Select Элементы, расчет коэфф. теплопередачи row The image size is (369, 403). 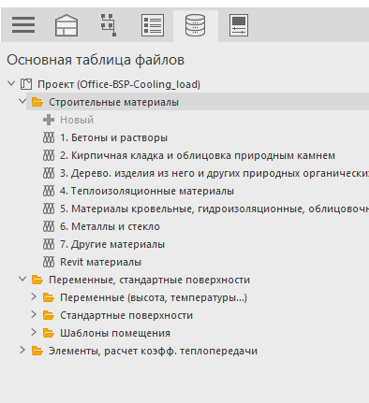tap(153, 351)
